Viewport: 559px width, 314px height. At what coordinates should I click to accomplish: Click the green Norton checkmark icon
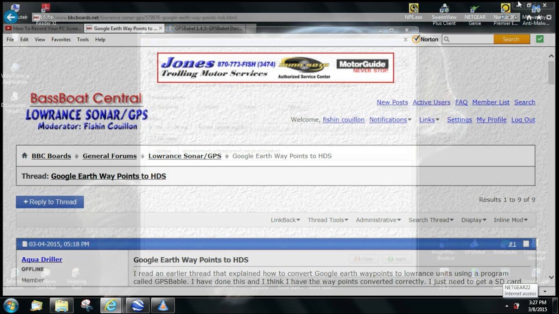coord(540,39)
